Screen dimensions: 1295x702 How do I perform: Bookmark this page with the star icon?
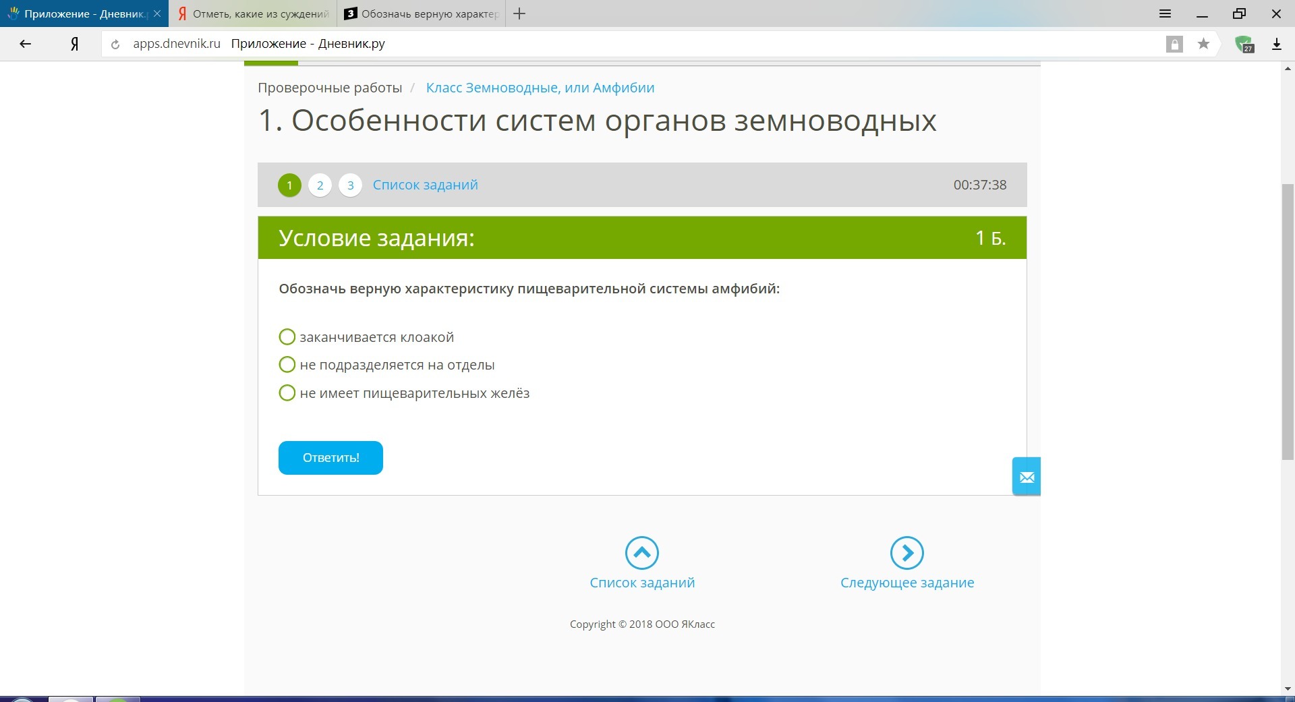pyautogui.click(x=1203, y=44)
